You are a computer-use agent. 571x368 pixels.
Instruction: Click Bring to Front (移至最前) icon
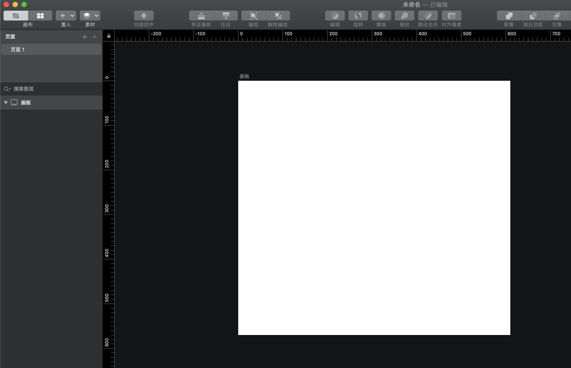pyautogui.click(x=201, y=16)
